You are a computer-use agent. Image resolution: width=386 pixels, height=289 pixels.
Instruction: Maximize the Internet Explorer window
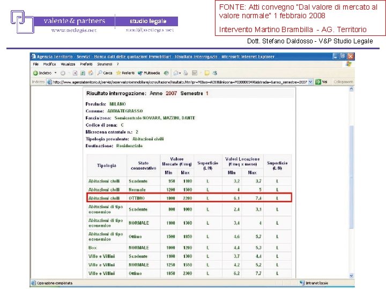point(343,57)
